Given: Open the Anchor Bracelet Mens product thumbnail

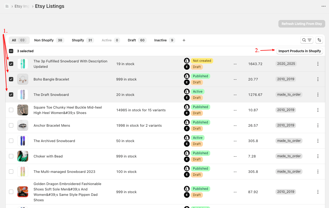Looking at the screenshot, I should click(23, 125).
